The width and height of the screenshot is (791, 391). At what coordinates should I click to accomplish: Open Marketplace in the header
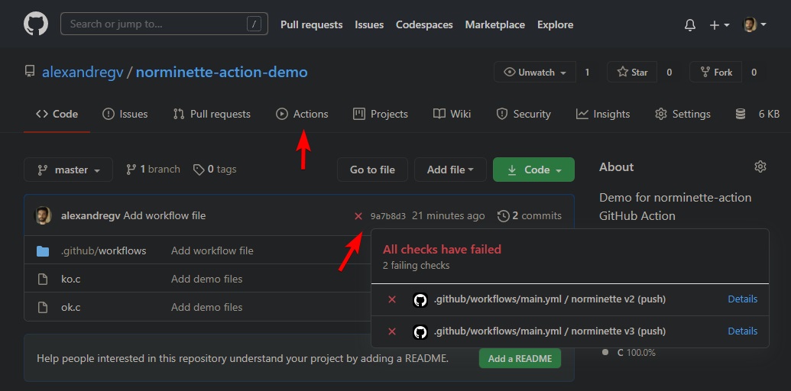click(x=495, y=24)
